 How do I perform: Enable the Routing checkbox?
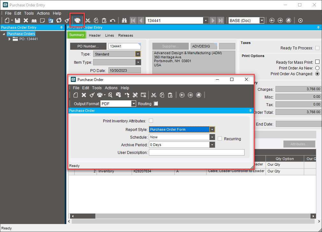coord(156,104)
